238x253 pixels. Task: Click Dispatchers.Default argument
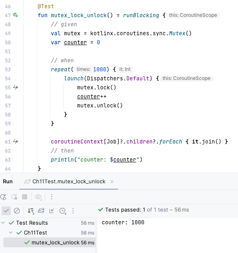pyautogui.click(x=118, y=78)
